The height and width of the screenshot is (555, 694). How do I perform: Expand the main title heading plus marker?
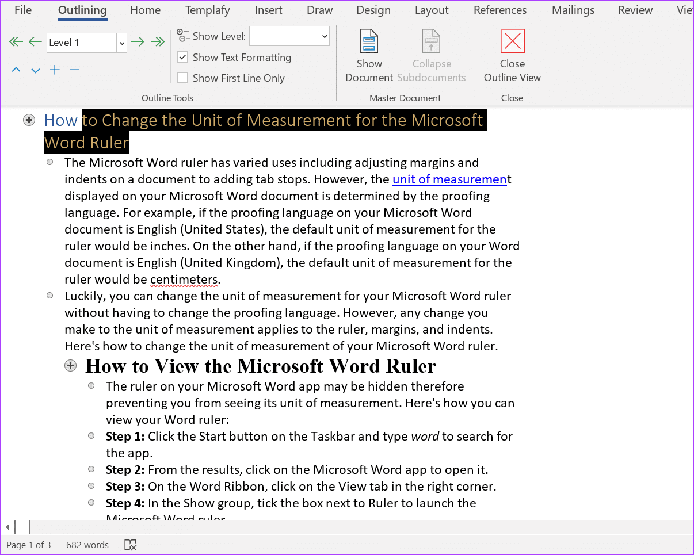tap(29, 120)
